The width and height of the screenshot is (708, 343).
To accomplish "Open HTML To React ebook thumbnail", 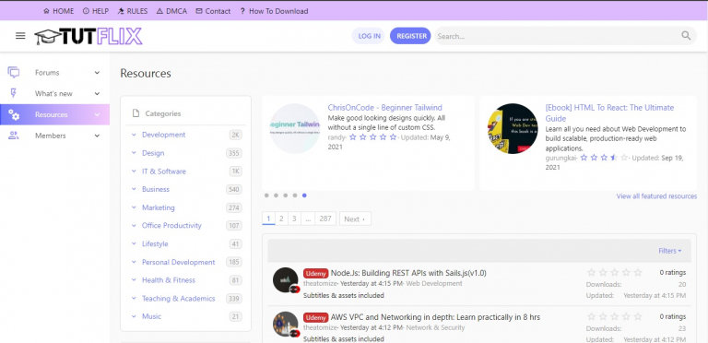I will [513, 129].
